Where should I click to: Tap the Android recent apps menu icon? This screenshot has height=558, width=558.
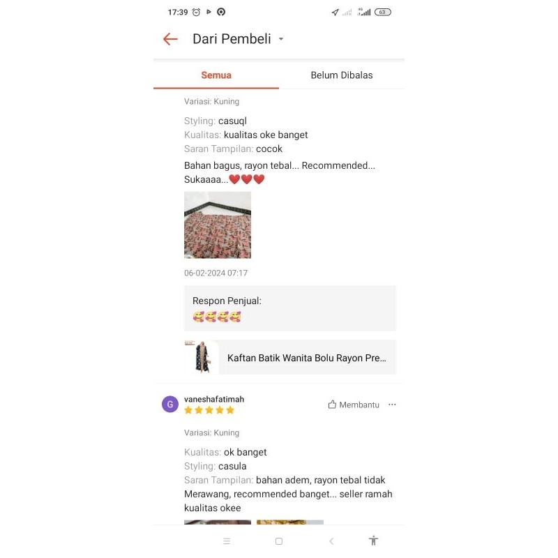(227, 541)
